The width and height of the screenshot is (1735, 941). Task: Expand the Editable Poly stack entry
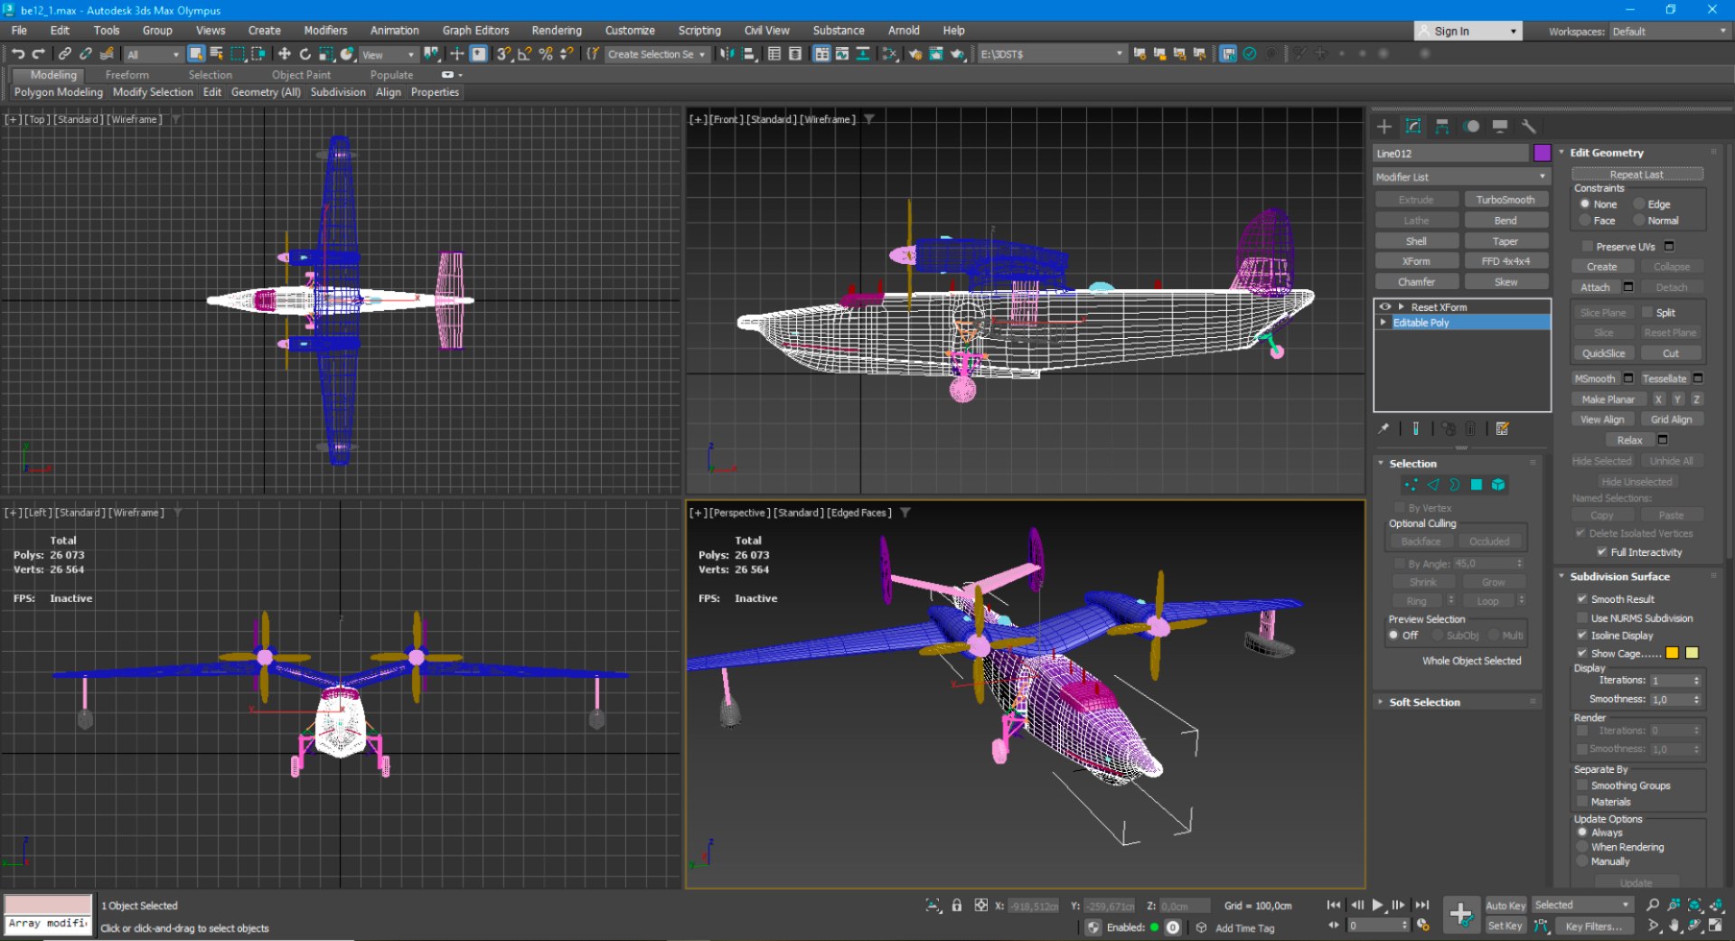point(1383,323)
